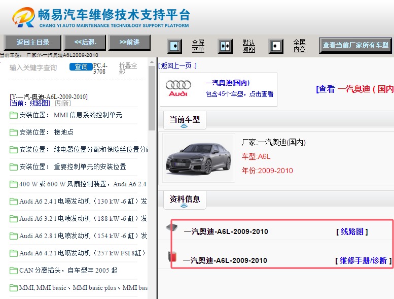The height and width of the screenshot is (299, 394).
Task: Click the default view layout icon
Action: coord(225,46)
